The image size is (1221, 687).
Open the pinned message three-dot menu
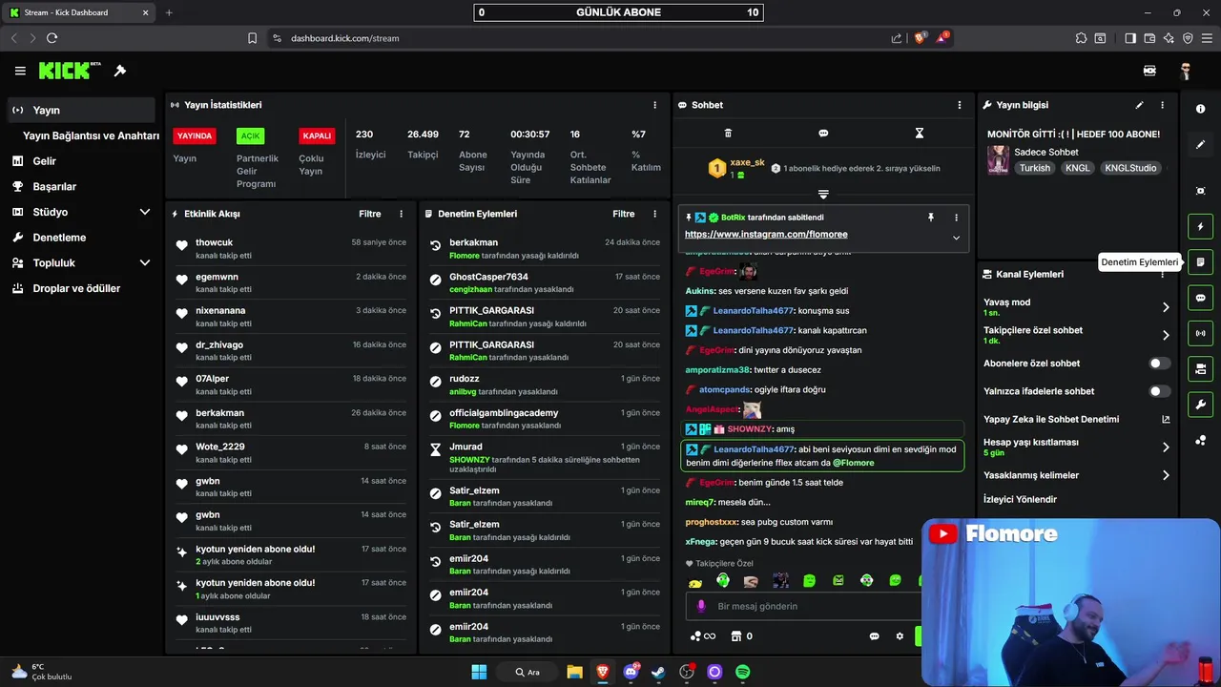(956, 218)
